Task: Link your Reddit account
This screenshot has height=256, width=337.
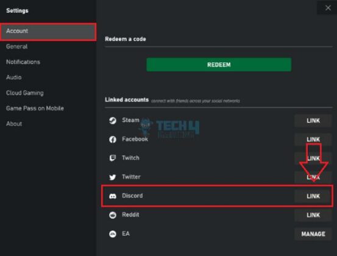Action: tap(313, 215)
